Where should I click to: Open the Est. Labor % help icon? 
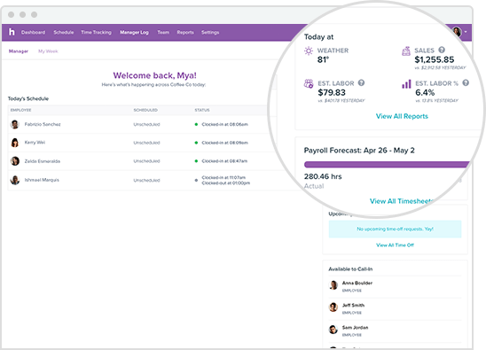pos(466,82)
